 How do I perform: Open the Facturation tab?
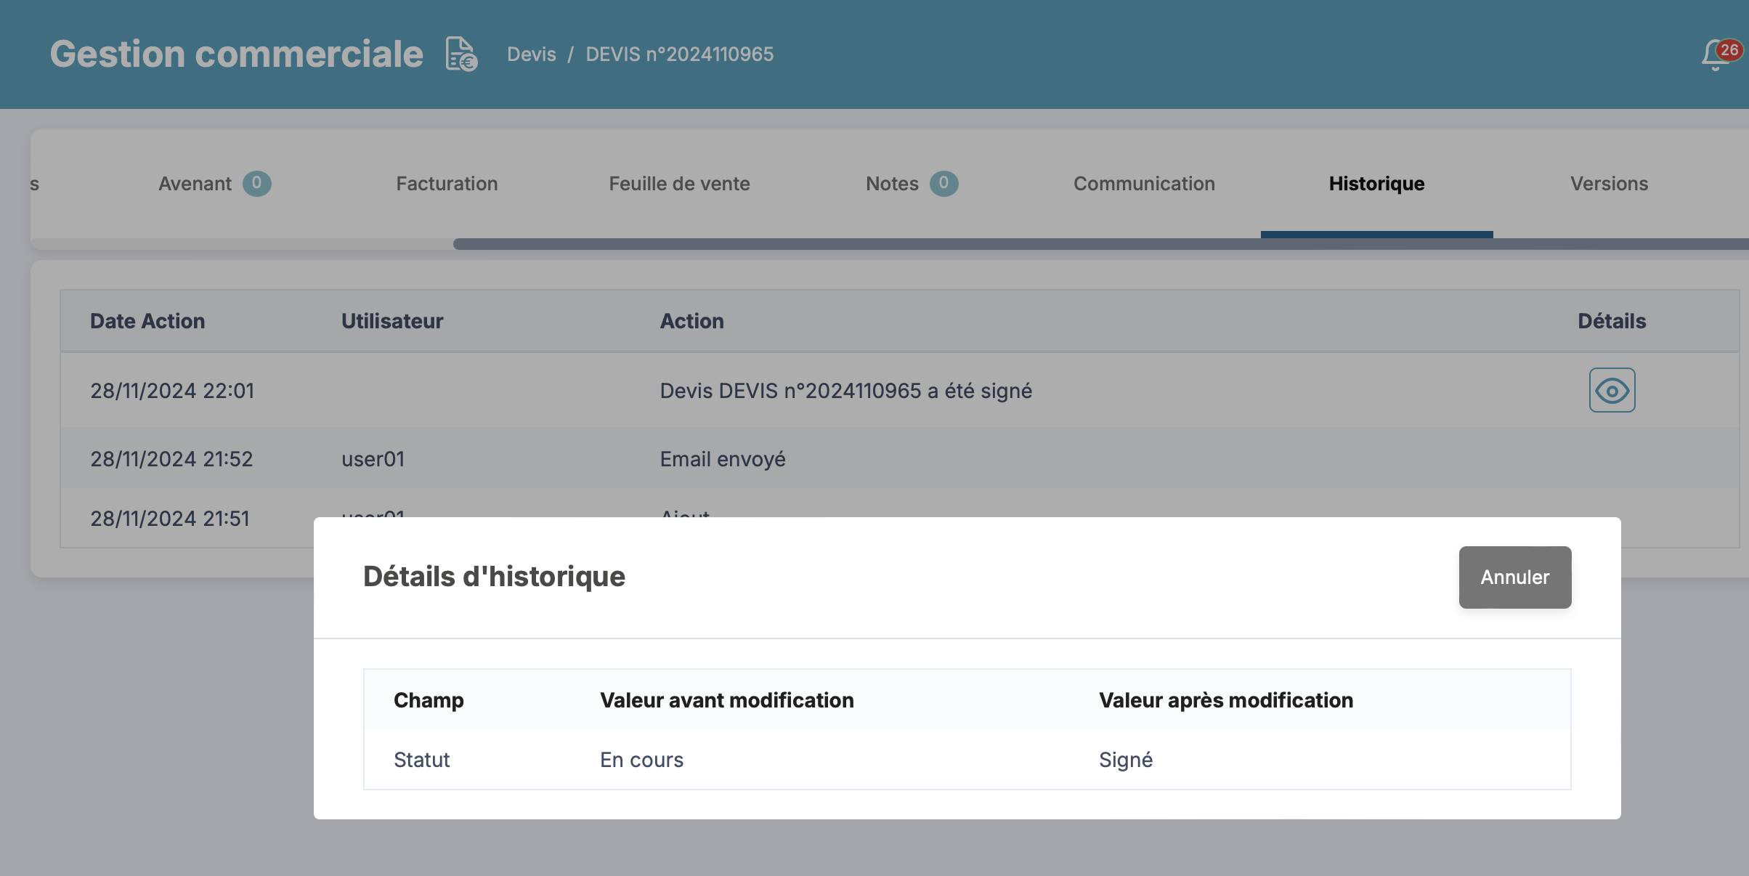447,184
